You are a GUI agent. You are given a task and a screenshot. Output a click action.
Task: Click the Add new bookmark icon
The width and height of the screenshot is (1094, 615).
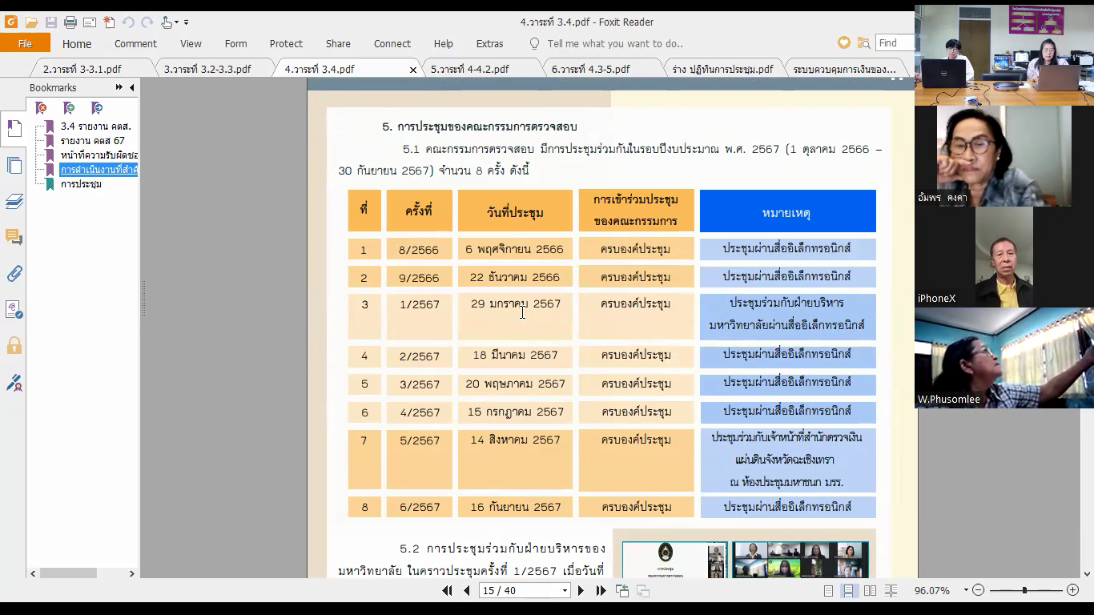69,108
